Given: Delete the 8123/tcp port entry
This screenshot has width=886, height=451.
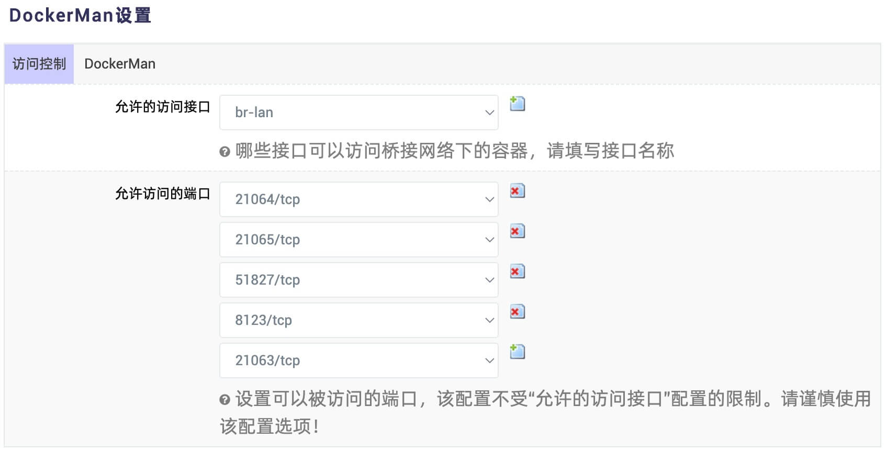Looking at the screenshot, I should (x=517, y=312).
